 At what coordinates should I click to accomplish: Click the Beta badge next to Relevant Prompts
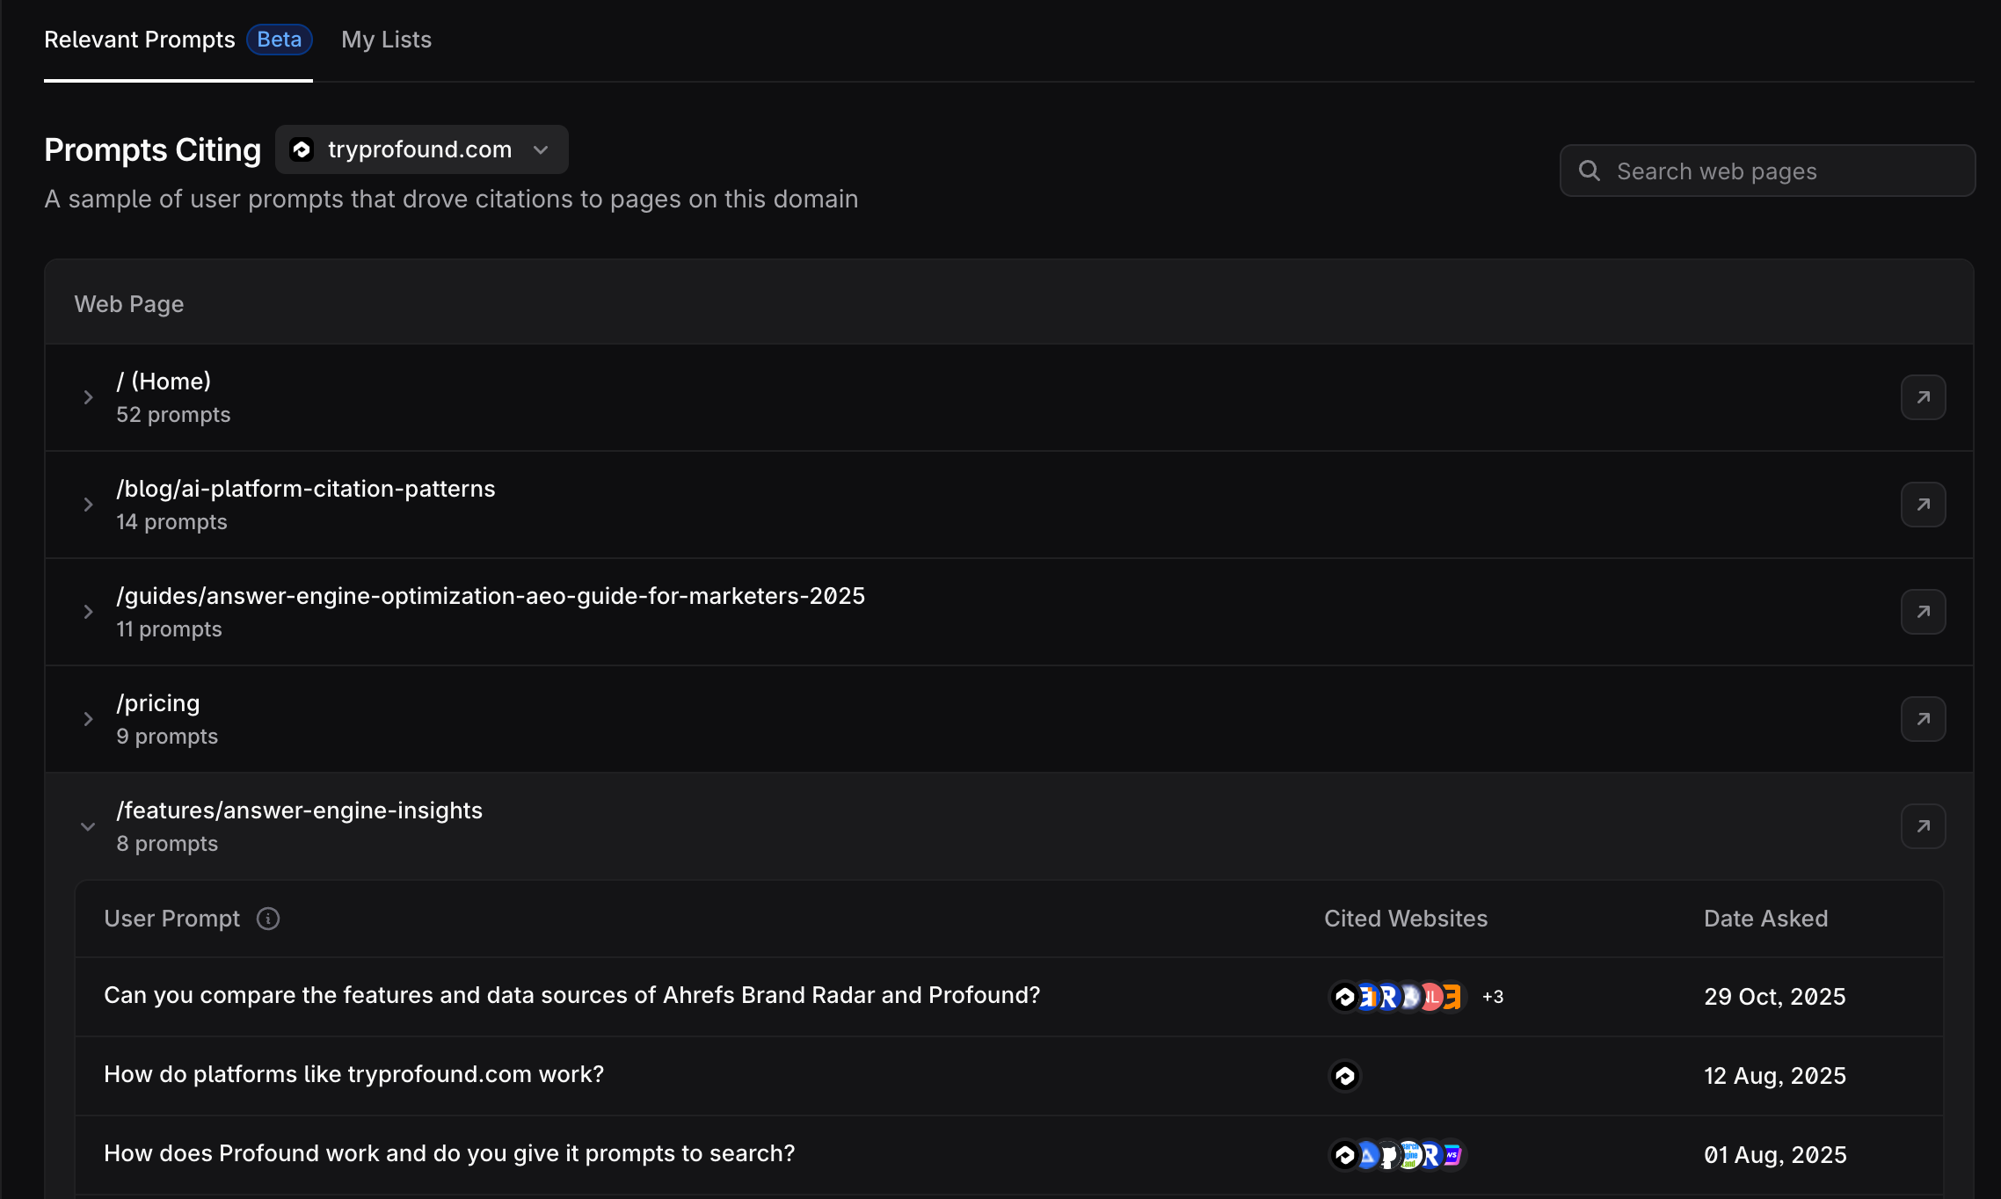click(279, 40)
